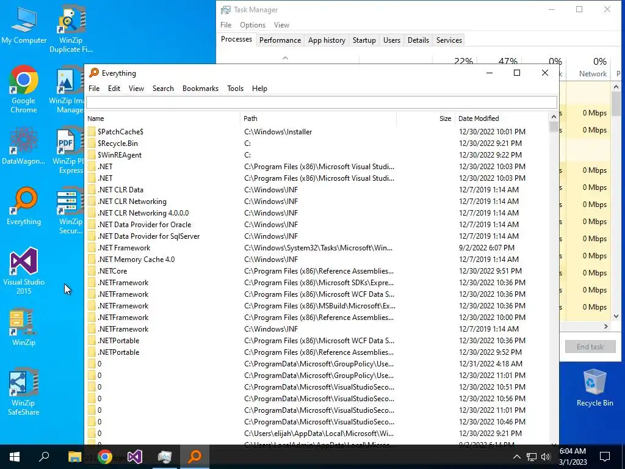
Task: Launch Visual Studio 2015 from desktop
Action: pyautogui.click(x=24, y=271)
